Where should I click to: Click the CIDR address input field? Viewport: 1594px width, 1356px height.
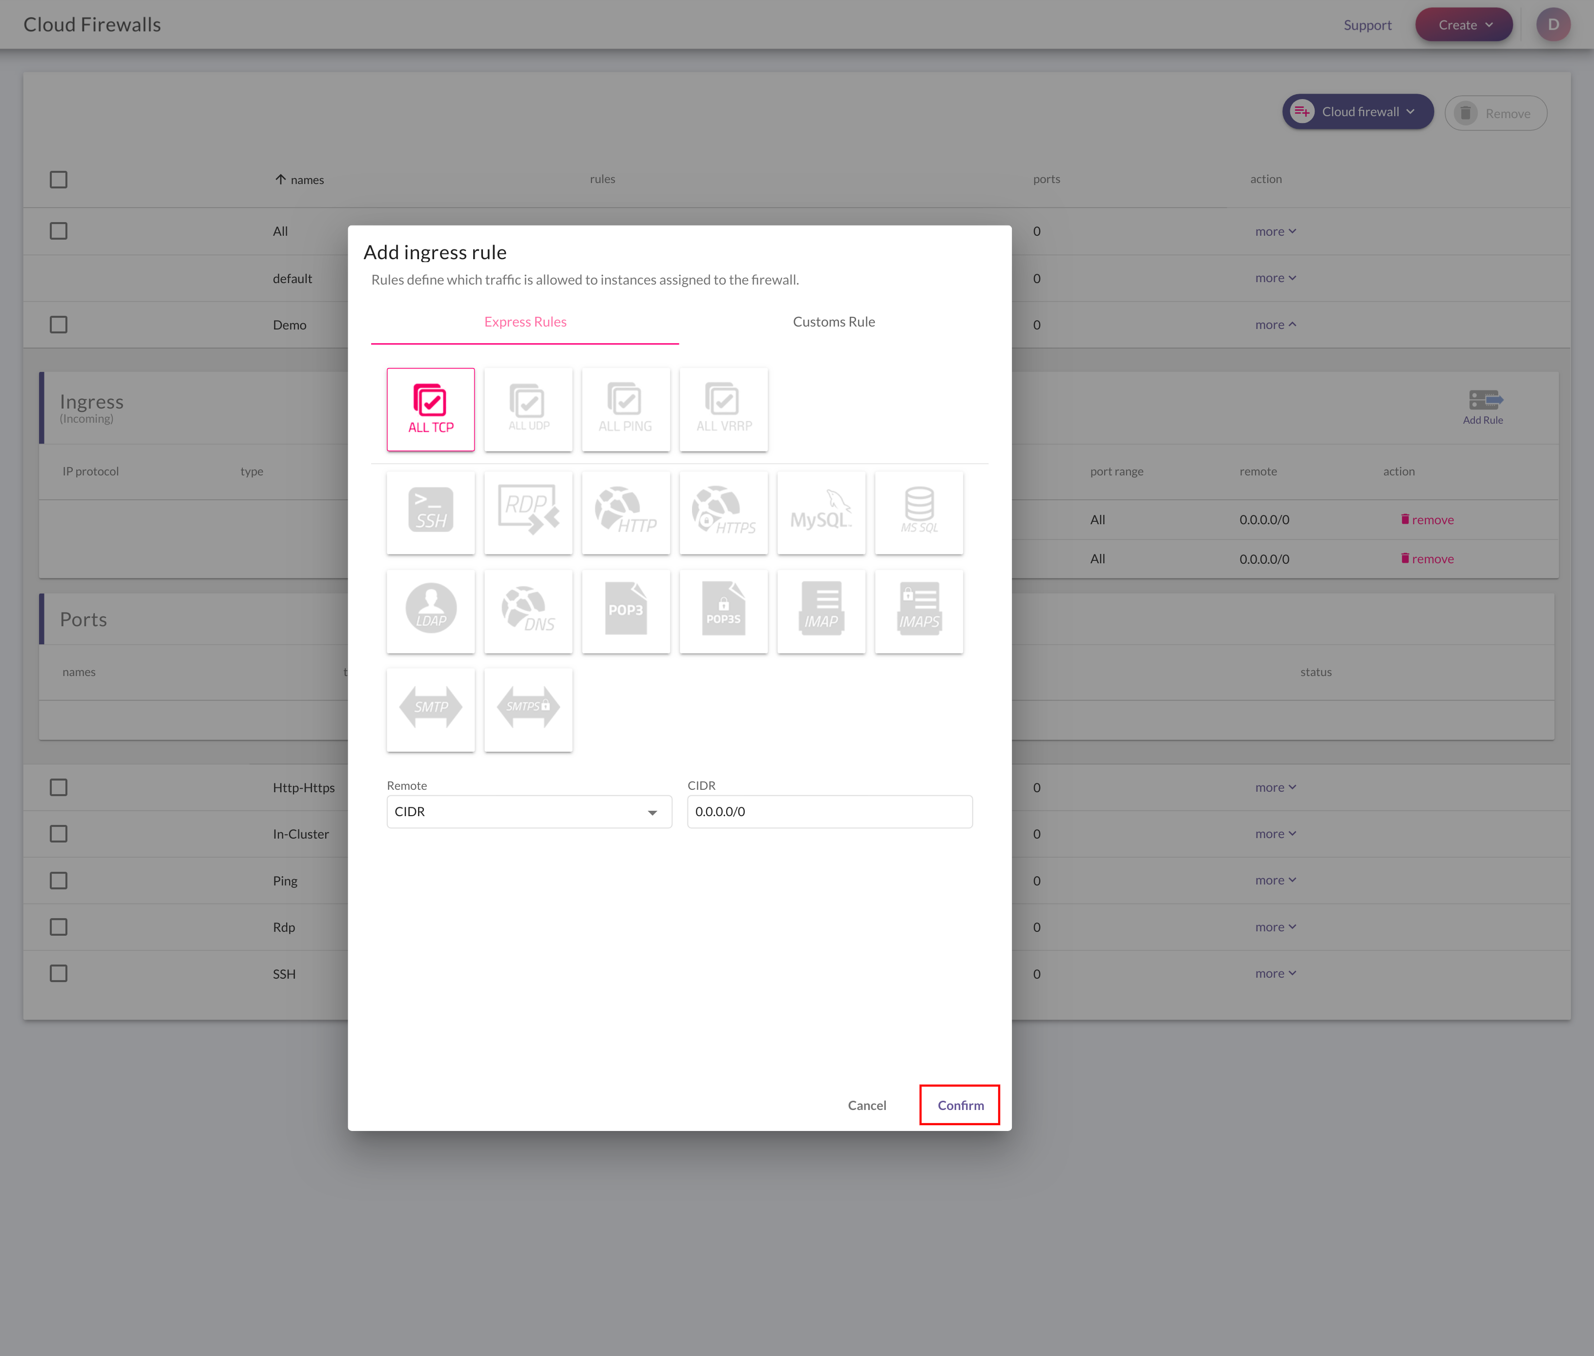829,812
